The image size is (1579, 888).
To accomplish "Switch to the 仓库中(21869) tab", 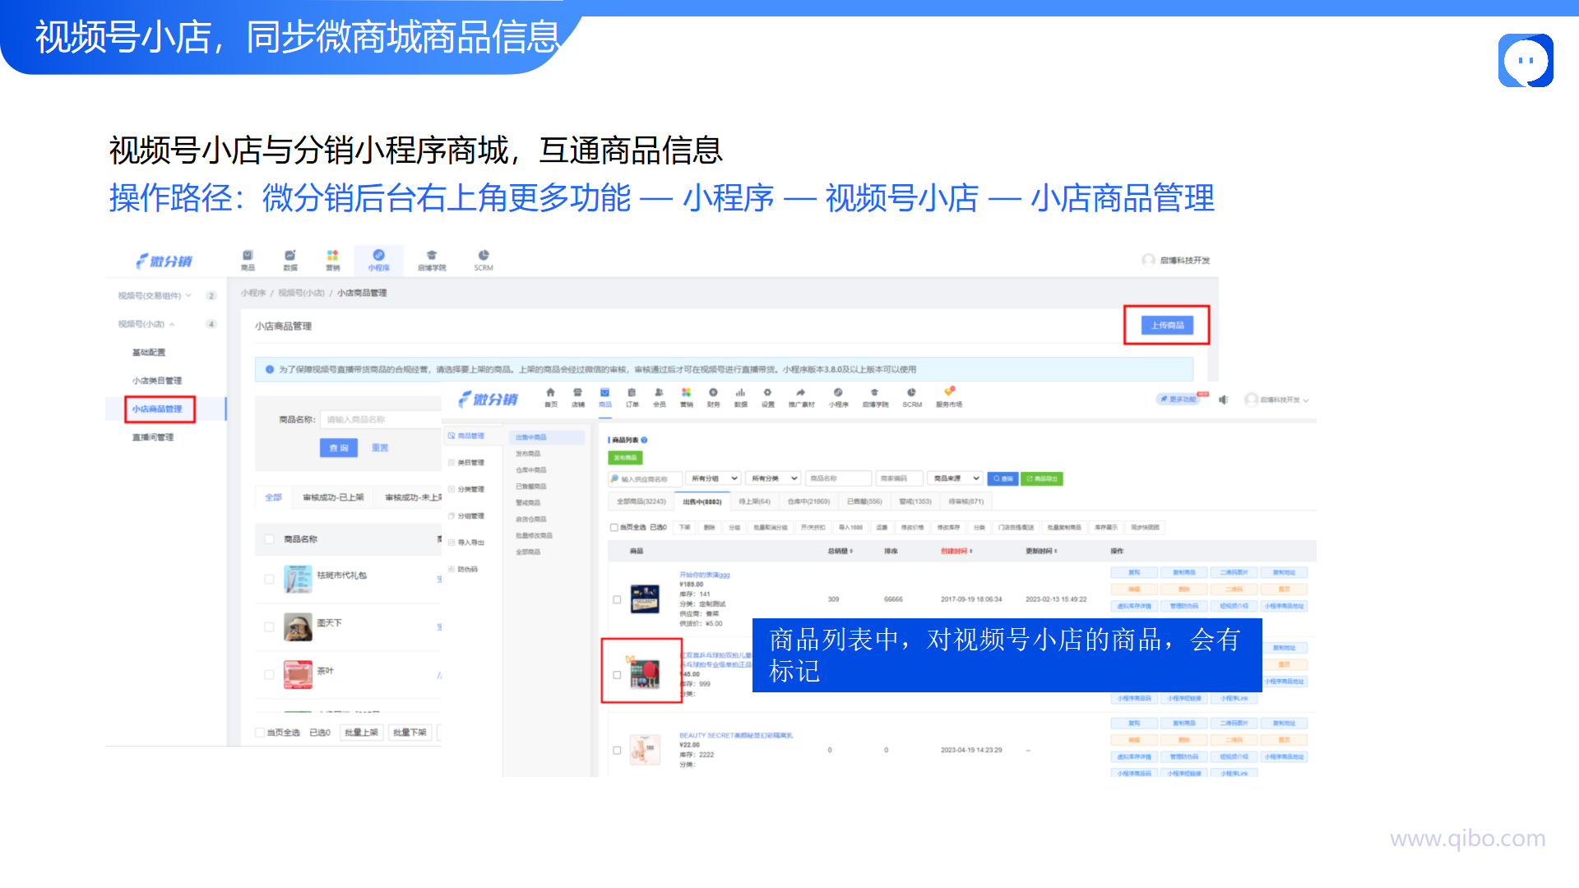I will pyautogui.click(x=808, y=502).
